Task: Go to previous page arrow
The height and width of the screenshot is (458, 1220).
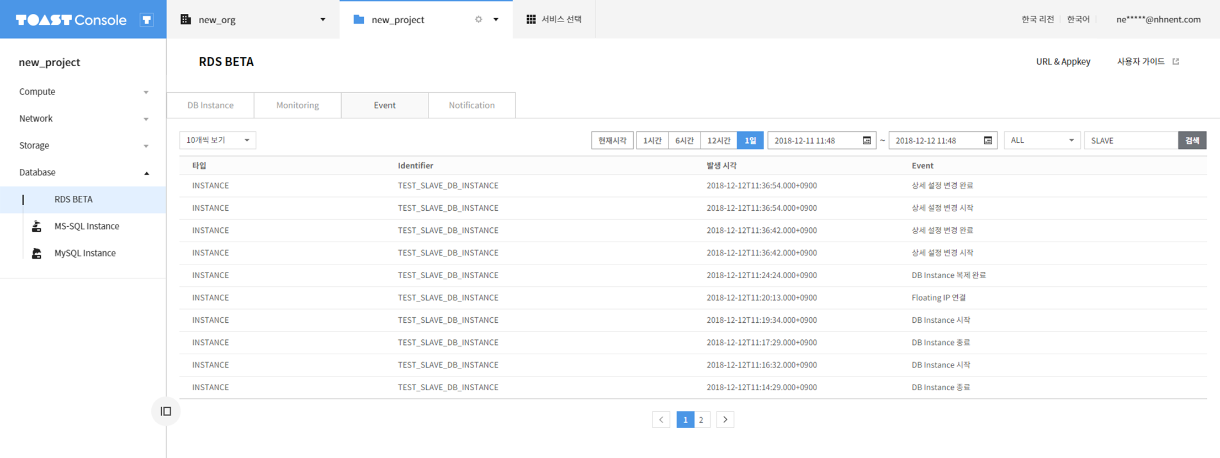Action: click(661, 420)
